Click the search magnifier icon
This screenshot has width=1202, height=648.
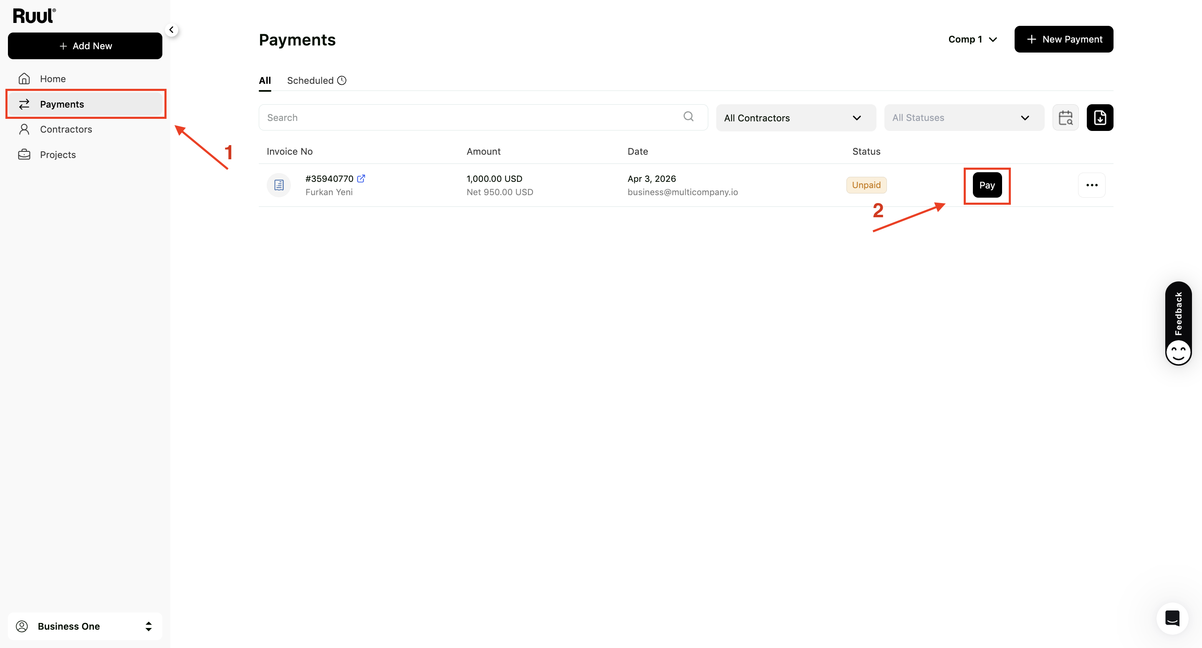pos(688,116)
